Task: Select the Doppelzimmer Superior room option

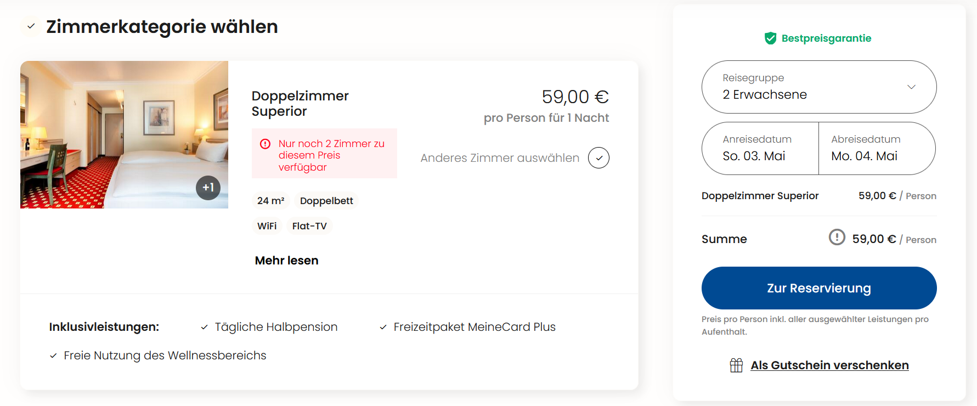Action: [300, 103]
